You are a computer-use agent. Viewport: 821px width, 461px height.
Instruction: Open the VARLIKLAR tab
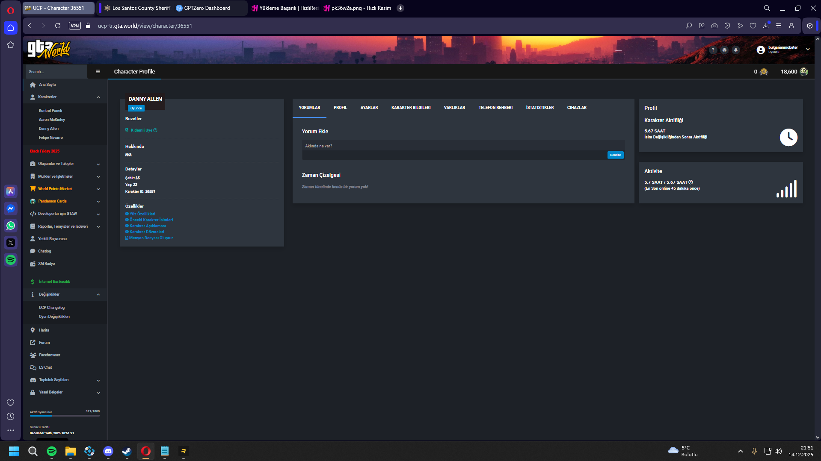point(454,108)
